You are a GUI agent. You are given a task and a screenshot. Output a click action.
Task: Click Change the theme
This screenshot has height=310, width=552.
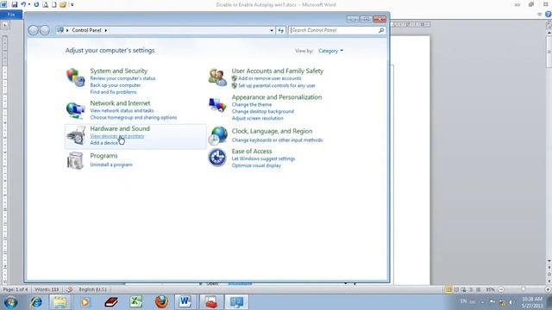(x=252, y=104)
